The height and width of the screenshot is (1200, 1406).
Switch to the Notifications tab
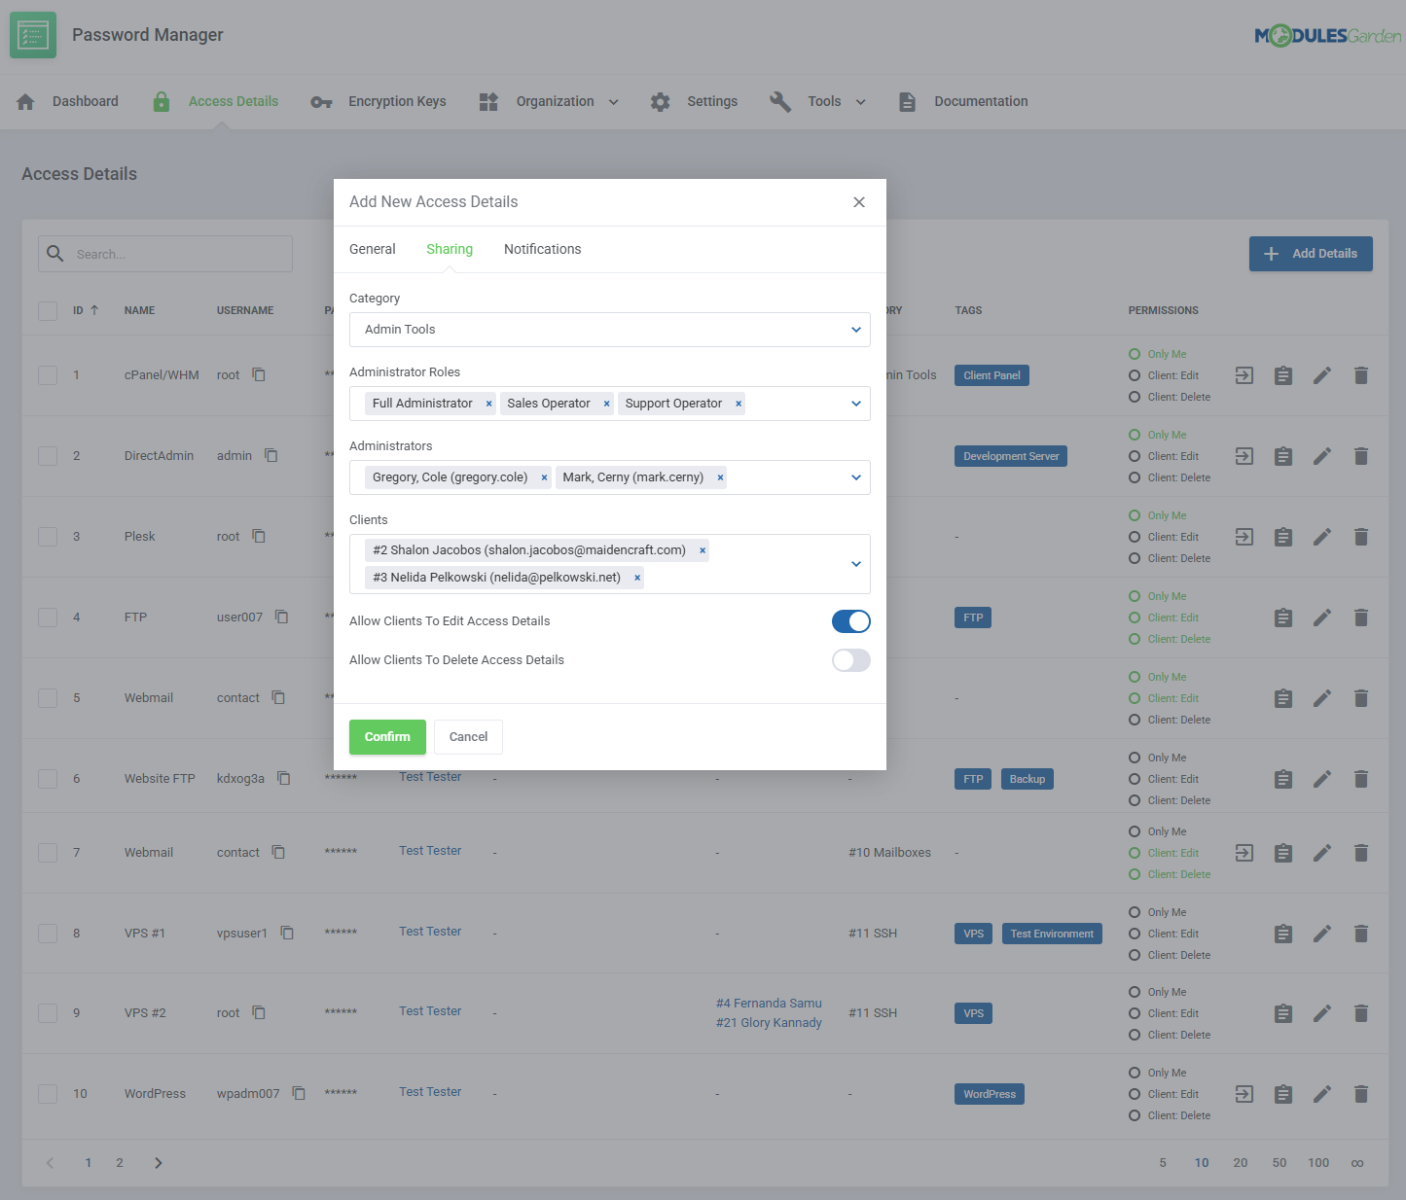[542, 249]
